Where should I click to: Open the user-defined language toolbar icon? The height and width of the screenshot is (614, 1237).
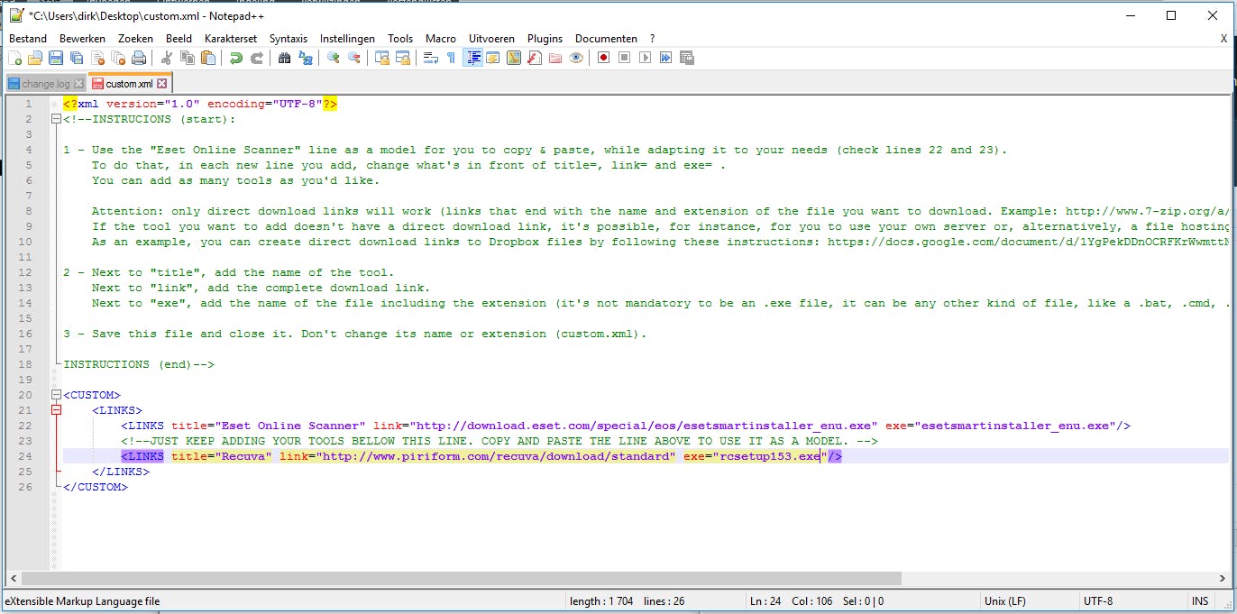point(493,58)
